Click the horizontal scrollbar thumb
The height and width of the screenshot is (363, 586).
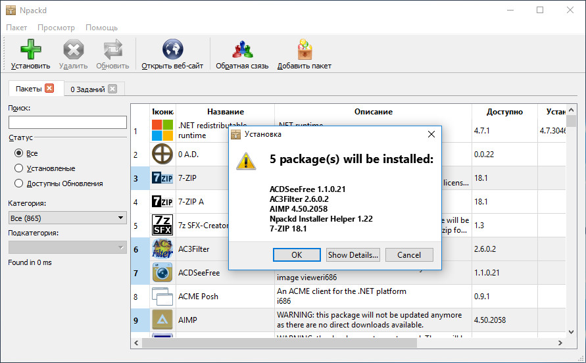tap(280, 343)
